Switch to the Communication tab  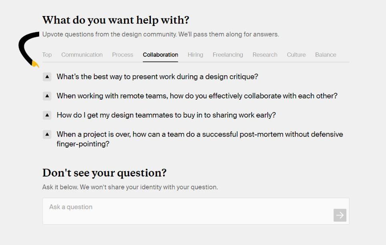click(x=82, y=55)
